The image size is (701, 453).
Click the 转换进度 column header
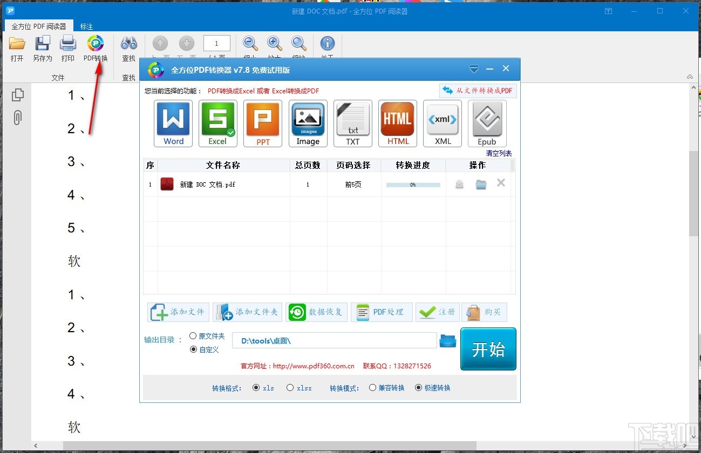pos(413,165)
